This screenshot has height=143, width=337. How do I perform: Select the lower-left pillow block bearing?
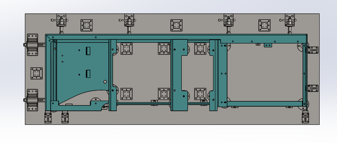point(32,100)
